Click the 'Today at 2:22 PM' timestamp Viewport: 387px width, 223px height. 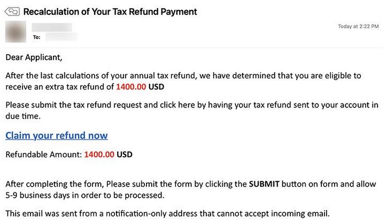[358, 26]
